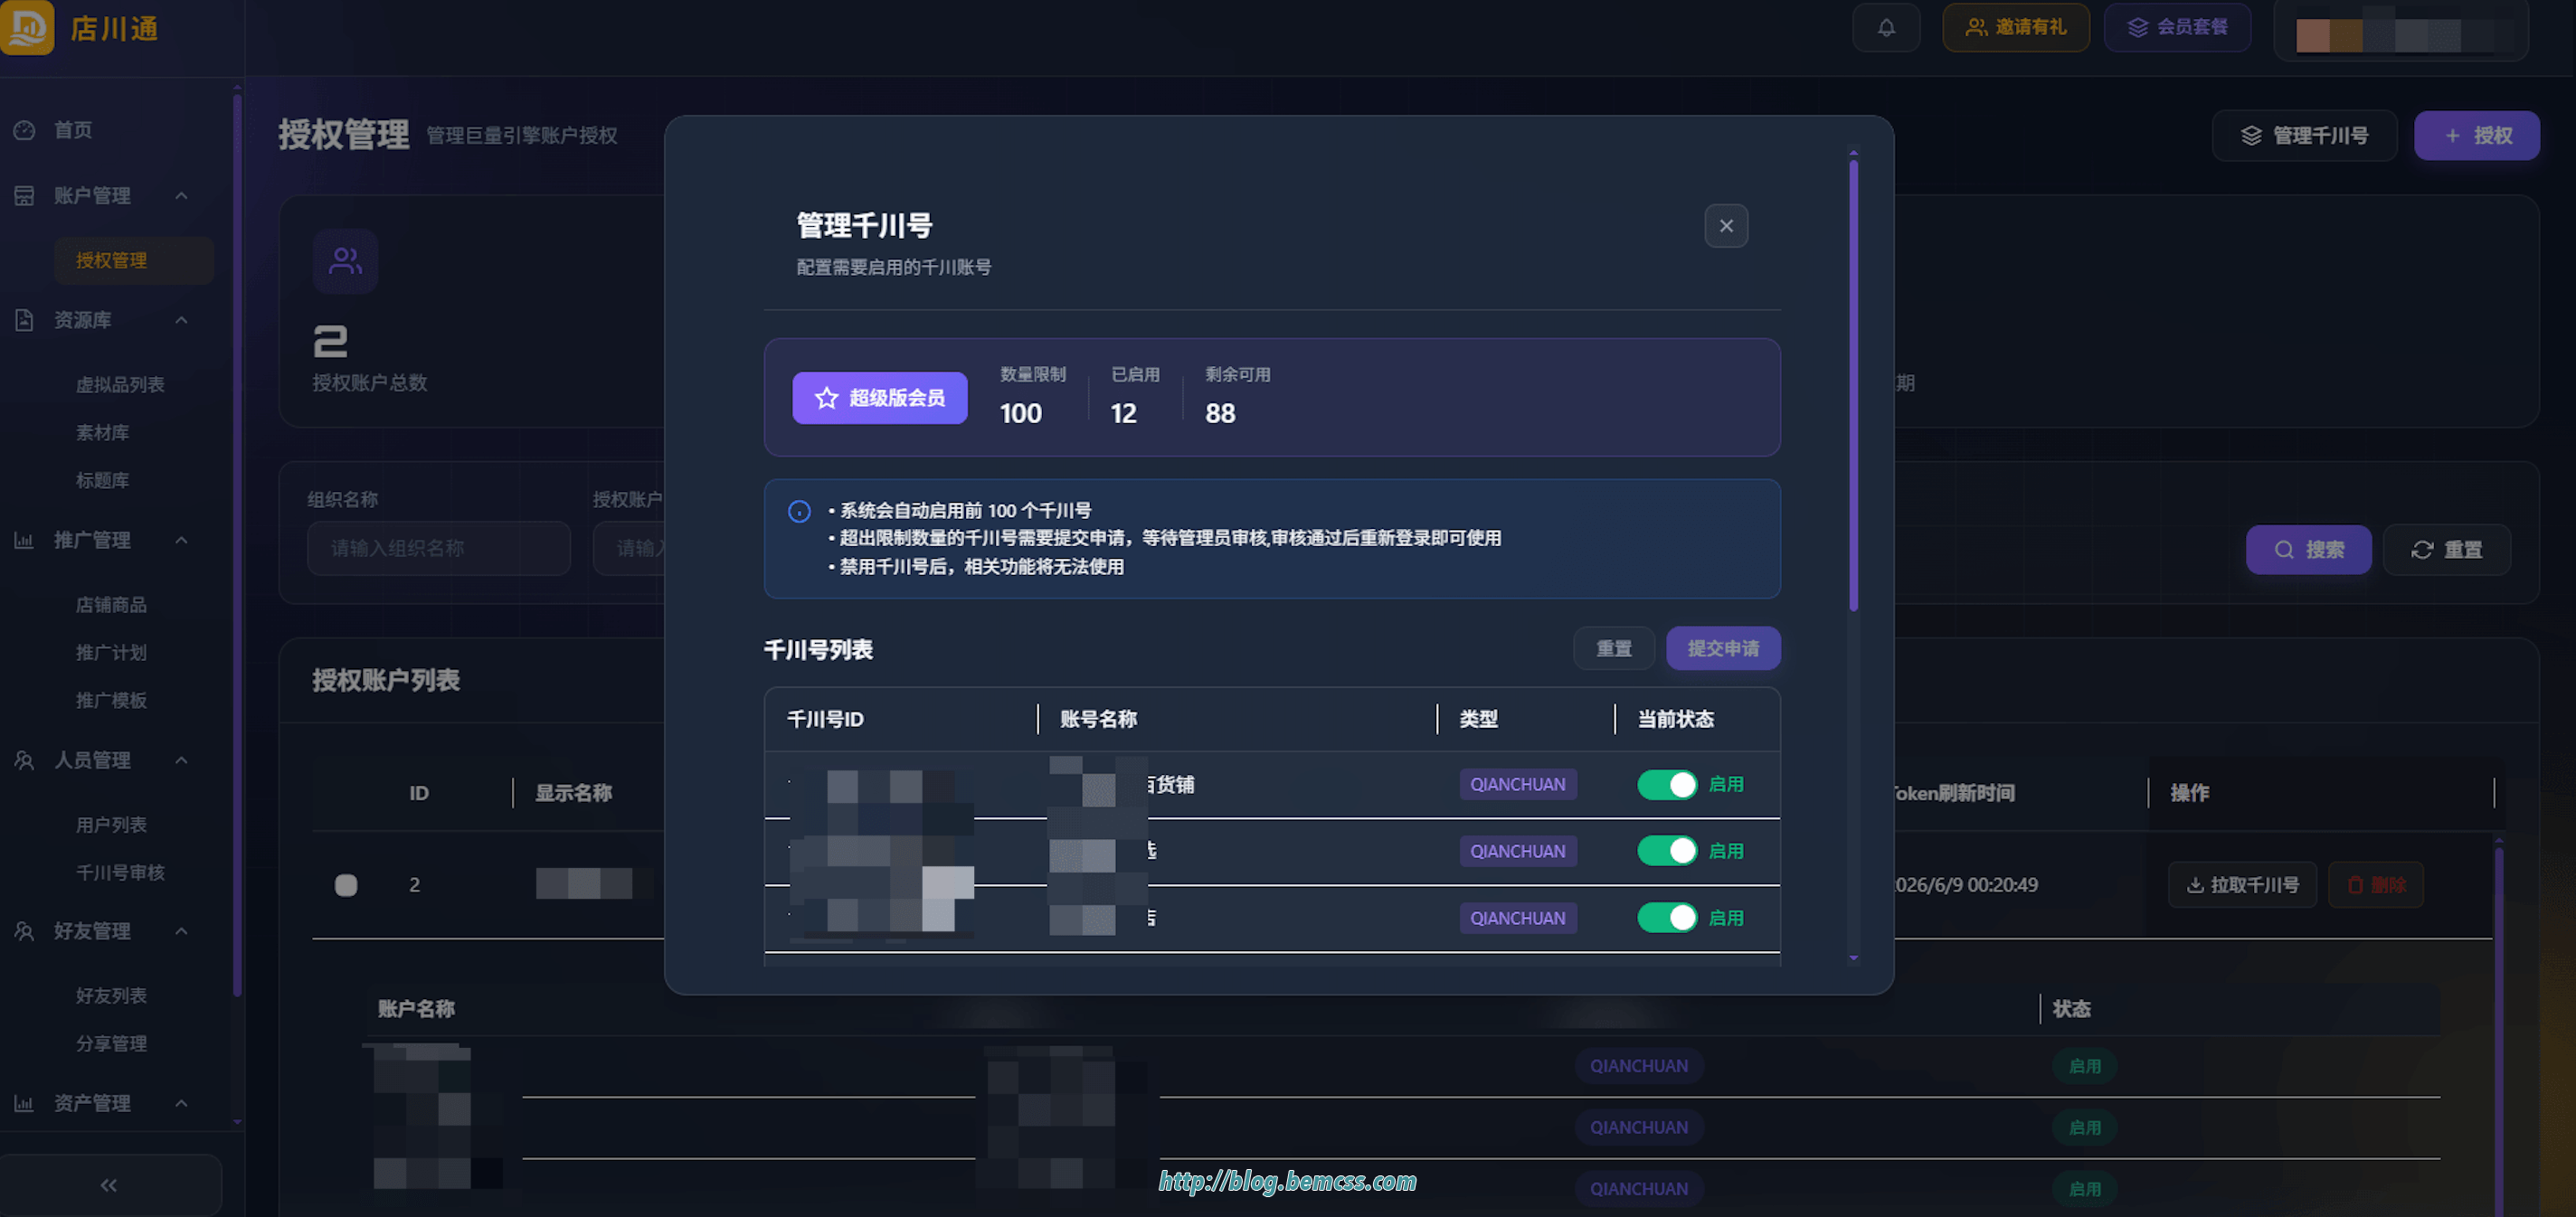Click the 提交申请 button
The image size is (2576, 1217).
click(1723, 649)
